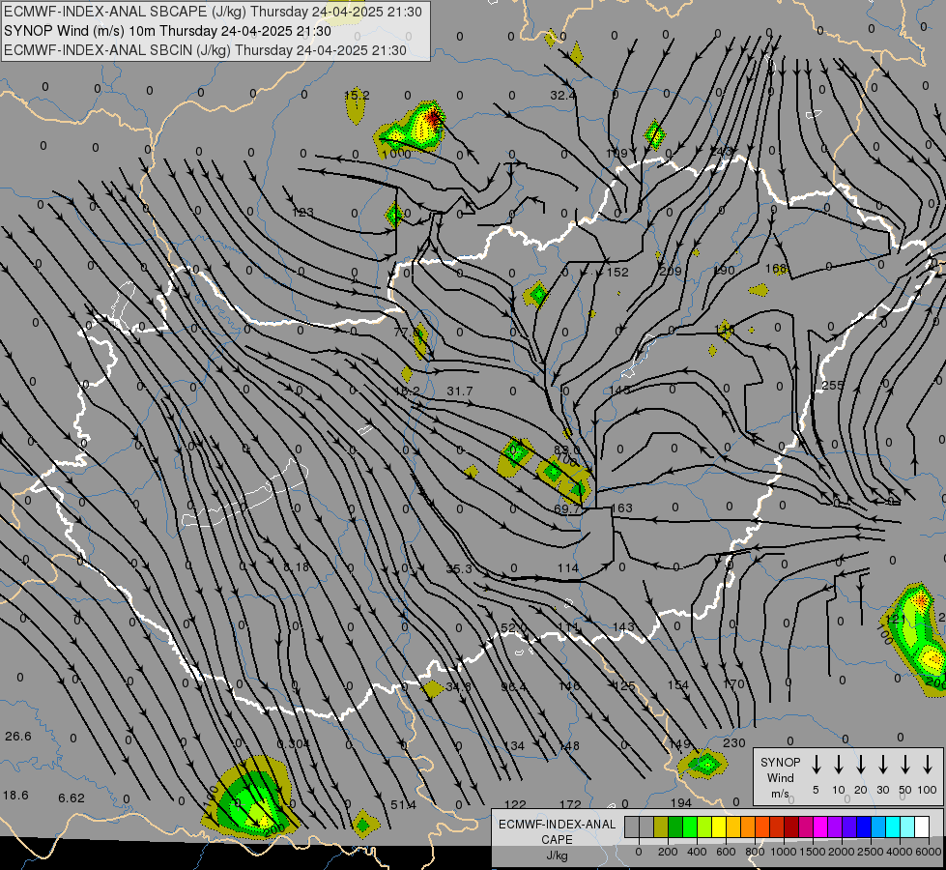This screenshot has width=946, height=870.
Task: Click the 5 m/s wind arrow in legend
Action: pyautogui.click(x=817, y=765)
